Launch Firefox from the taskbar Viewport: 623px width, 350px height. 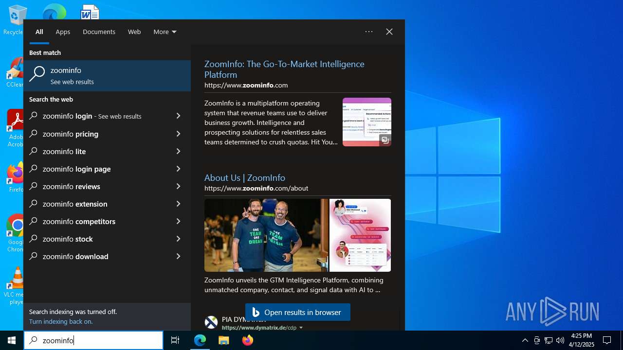pos(248,340)
